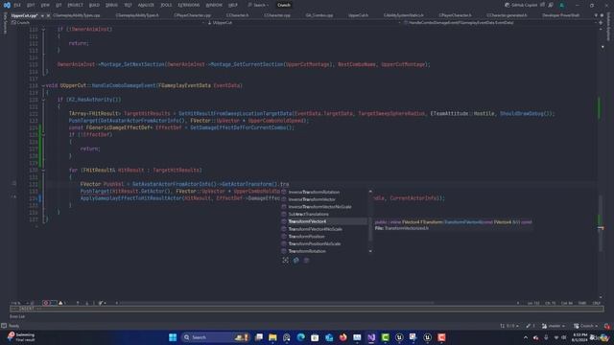Open the Crunch repository selector

(x=586, y=326)
